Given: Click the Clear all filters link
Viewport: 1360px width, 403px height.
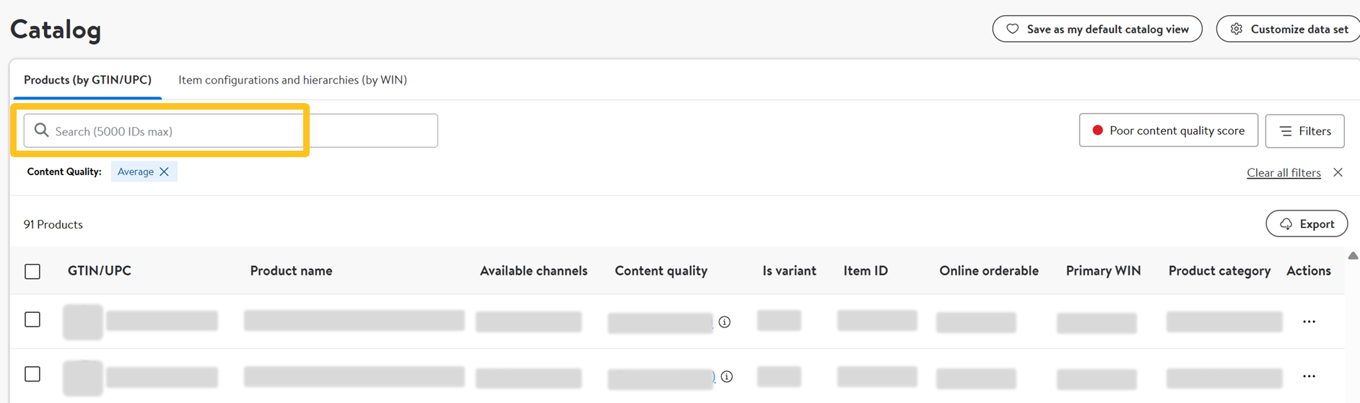Looking at the screenshot, I should pyautogui.click(x=1283, y=173).
